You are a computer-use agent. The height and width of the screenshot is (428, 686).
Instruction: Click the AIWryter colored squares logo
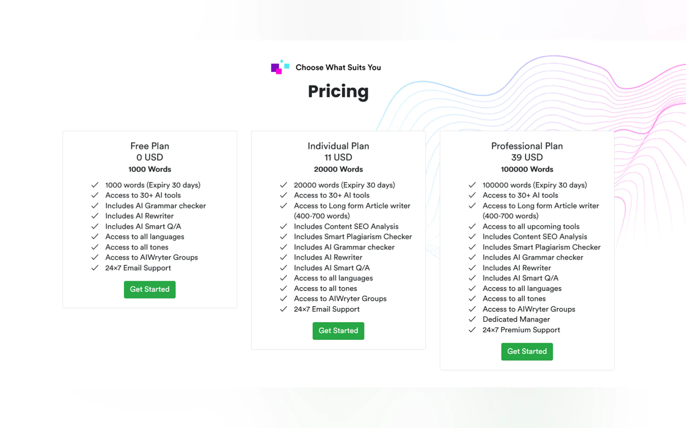click(x=280, y=67)
